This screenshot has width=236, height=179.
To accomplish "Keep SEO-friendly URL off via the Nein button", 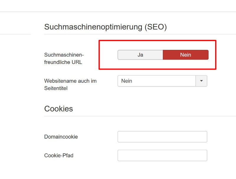I will tap(186, 55).
